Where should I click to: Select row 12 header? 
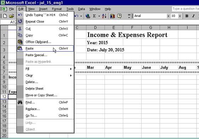(4, 97)
